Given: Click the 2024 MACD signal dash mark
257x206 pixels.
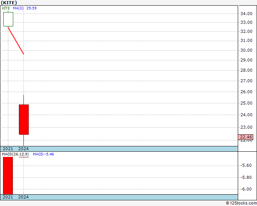Looking at the screenshot, I should click(x=24, y=157).
